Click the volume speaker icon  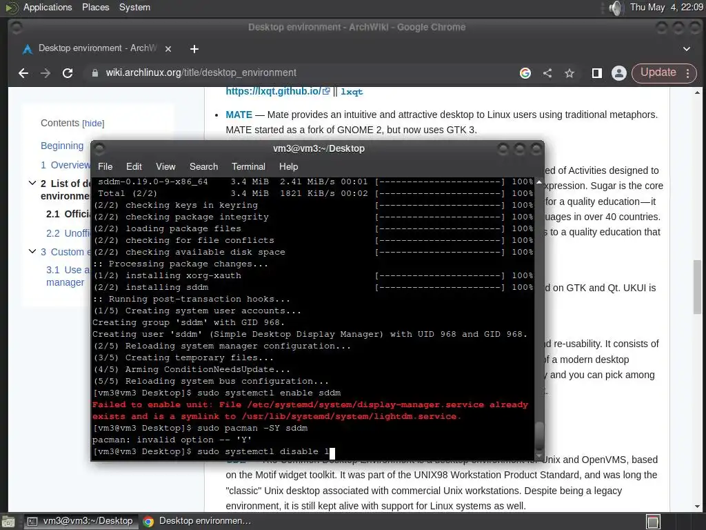(x=615, y=8)
